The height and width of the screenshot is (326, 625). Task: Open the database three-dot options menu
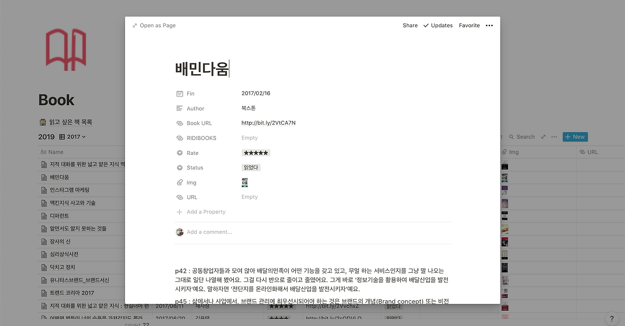(x=554, y=137)
